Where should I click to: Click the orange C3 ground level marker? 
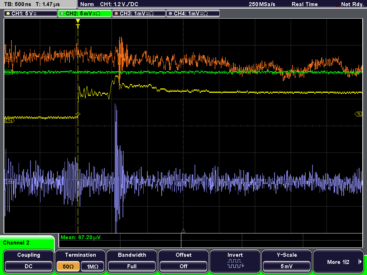click(9, 60)
